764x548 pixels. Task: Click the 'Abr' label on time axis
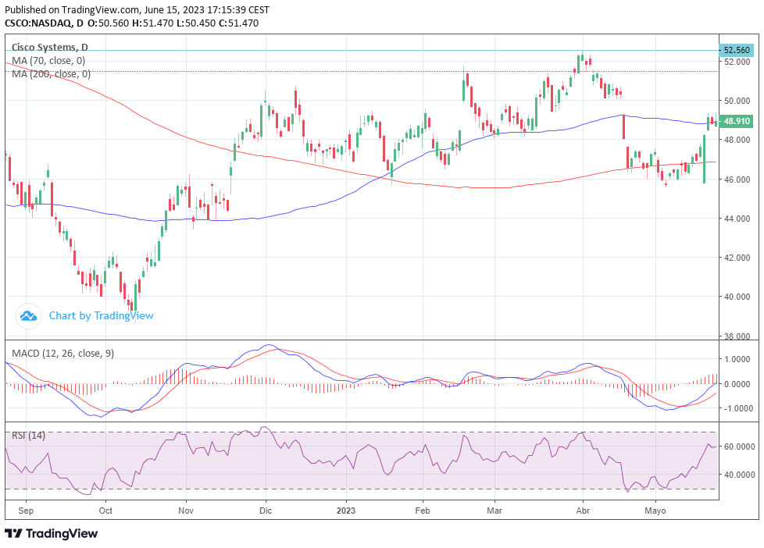(x=583, y=511)
